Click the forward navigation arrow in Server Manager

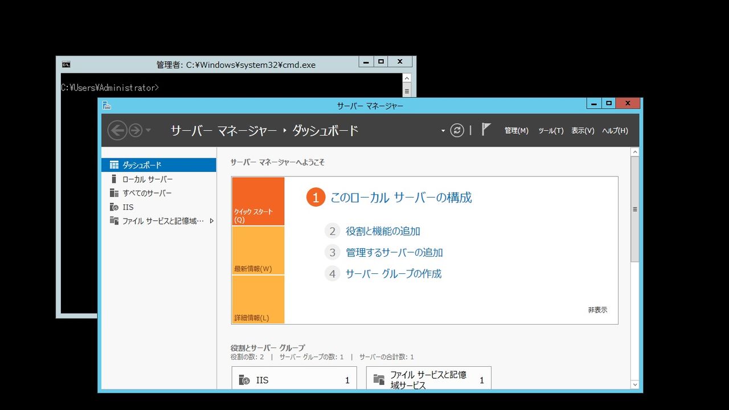[135, 130]
